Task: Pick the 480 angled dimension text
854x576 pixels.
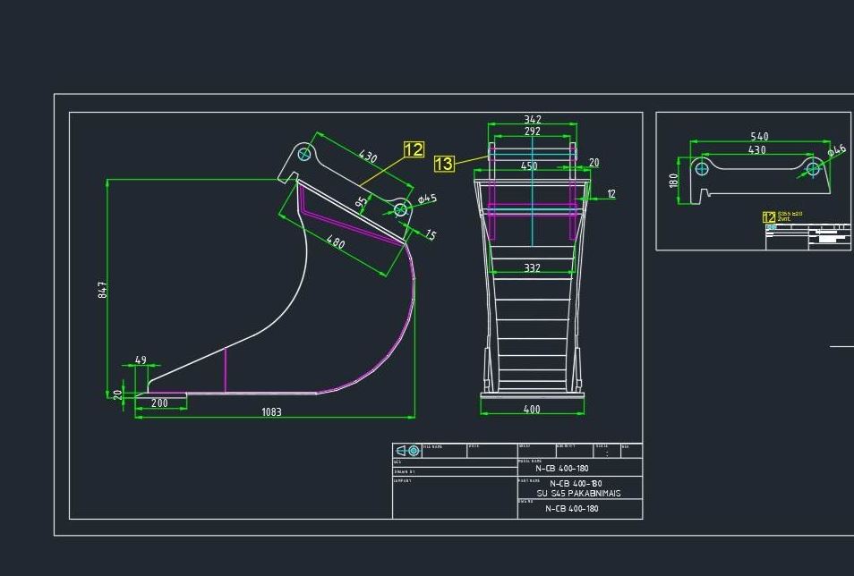Action: coord(336,241)
